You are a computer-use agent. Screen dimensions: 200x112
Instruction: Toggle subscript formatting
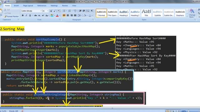point(39,16)
